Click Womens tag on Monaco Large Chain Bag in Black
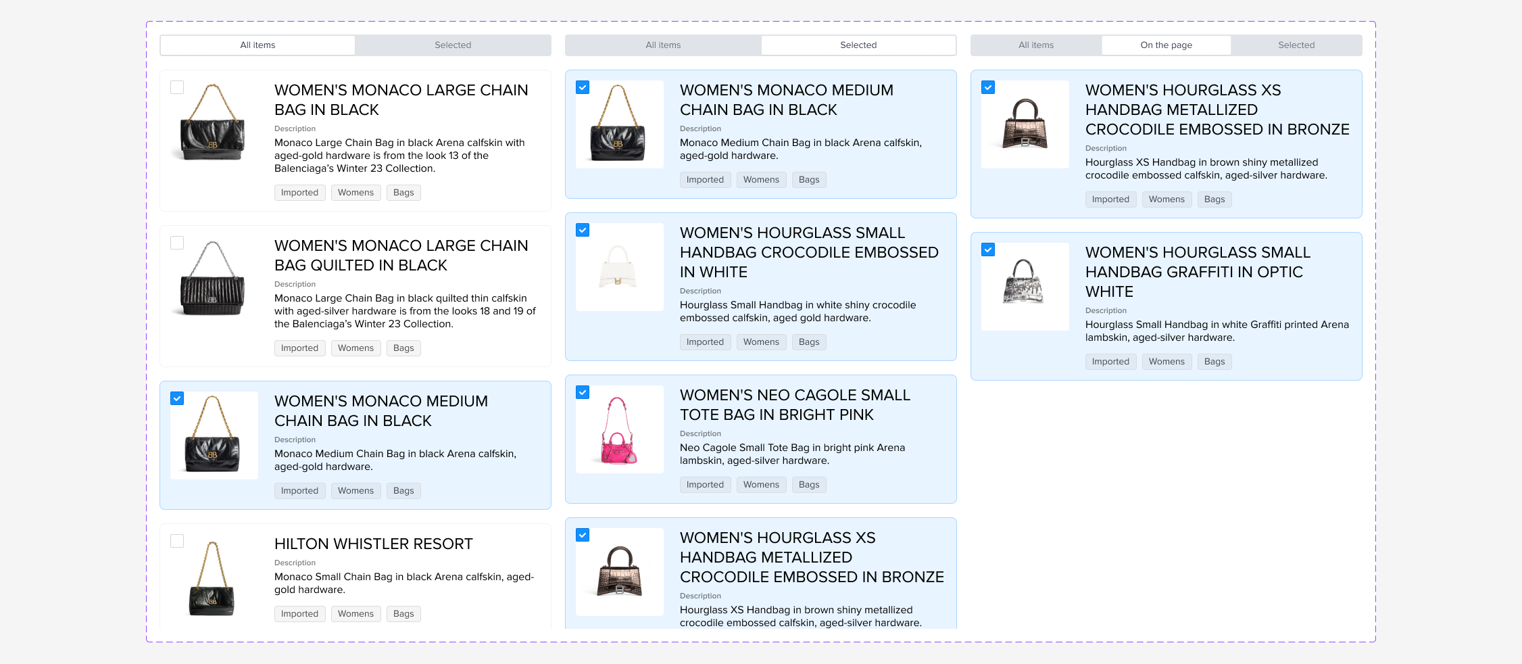 pos(355,193)
